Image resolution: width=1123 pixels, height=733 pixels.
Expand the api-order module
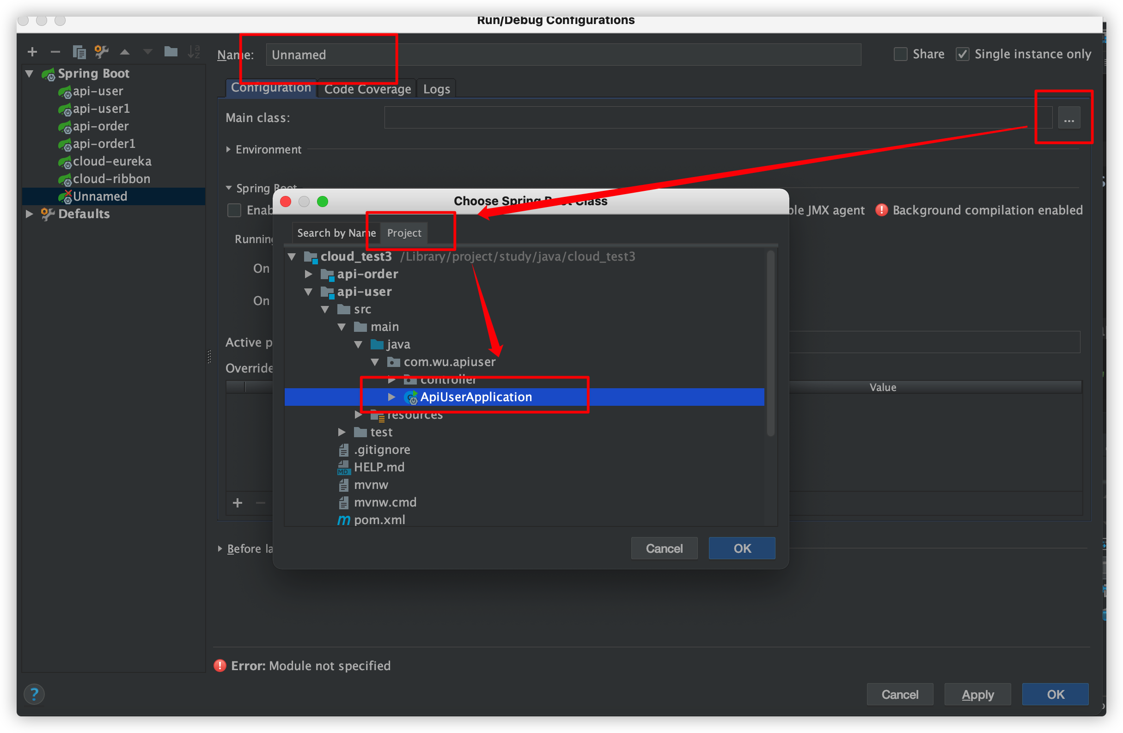(309, 274)
